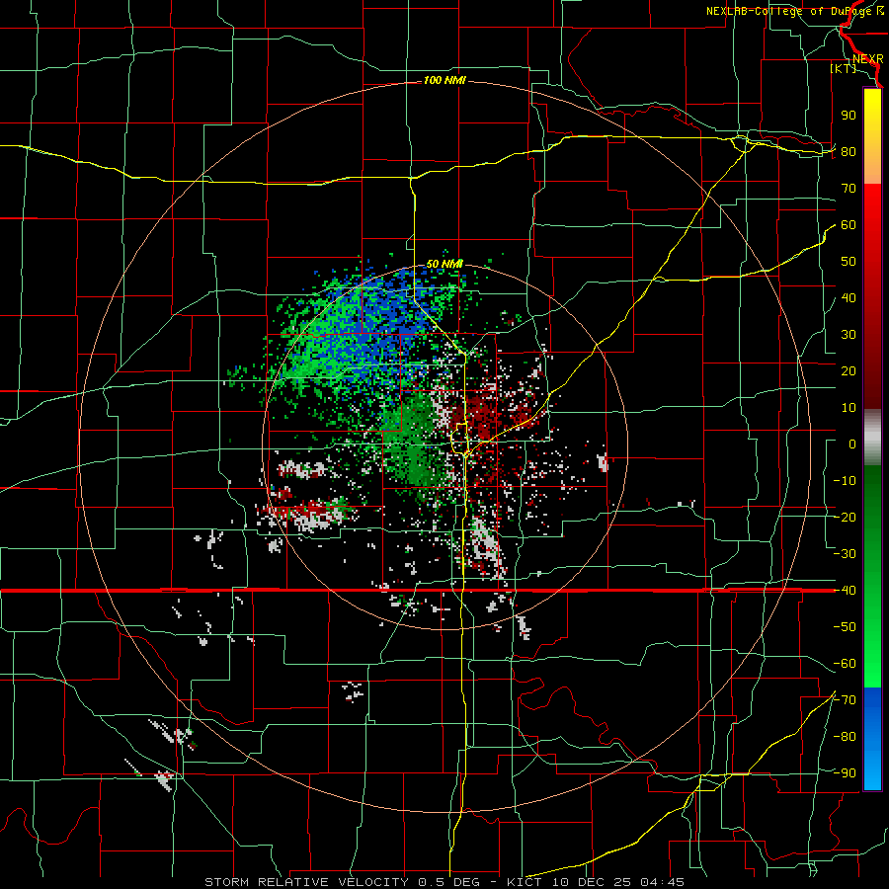Click "STORM RELATIVE VELOCITY" in the footer

tap(309, 882)
